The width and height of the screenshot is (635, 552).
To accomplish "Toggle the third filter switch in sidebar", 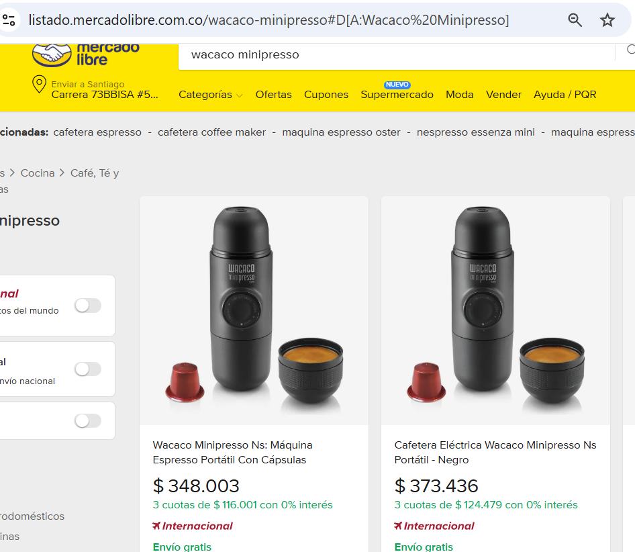I will [87, 420].
